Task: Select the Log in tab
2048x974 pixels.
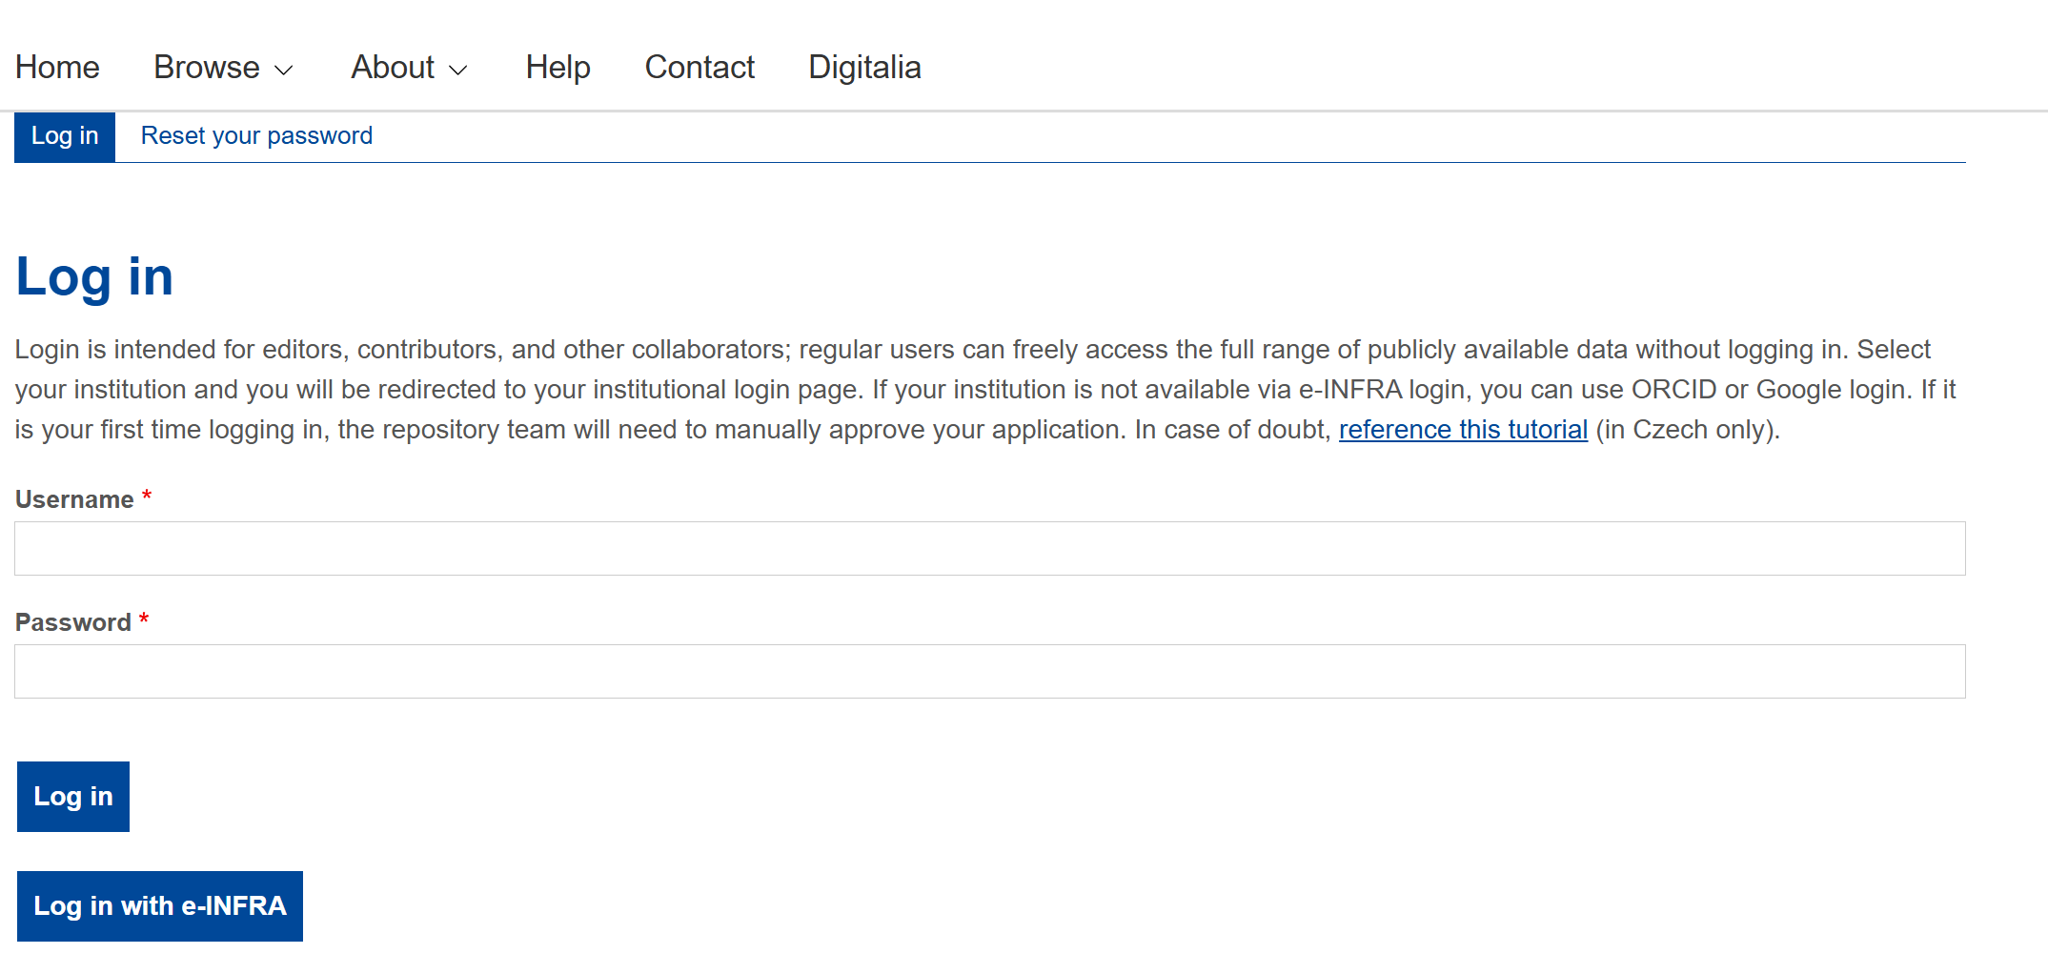Action: pyautogui.click(x=64, y=136)
